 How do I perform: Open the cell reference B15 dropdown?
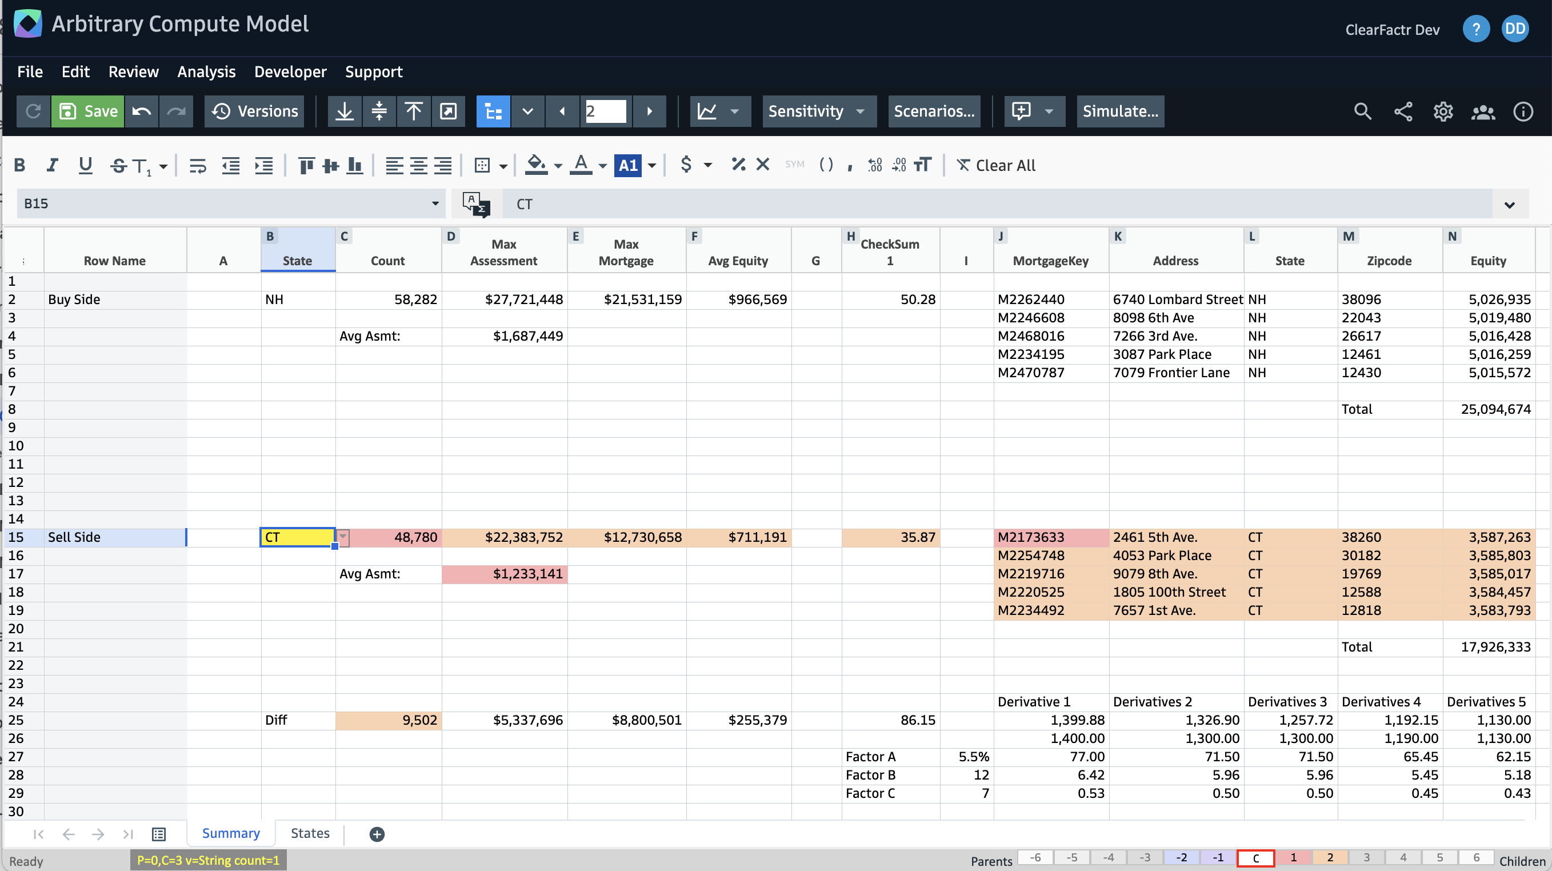coord(435,203)
